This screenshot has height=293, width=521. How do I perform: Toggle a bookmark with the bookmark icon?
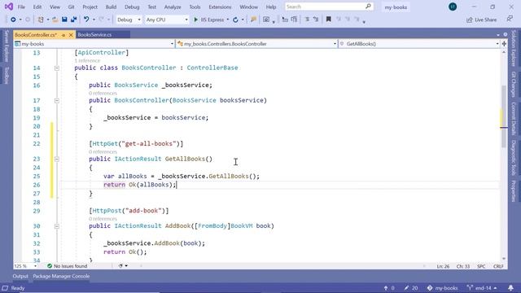click(329, 20)
